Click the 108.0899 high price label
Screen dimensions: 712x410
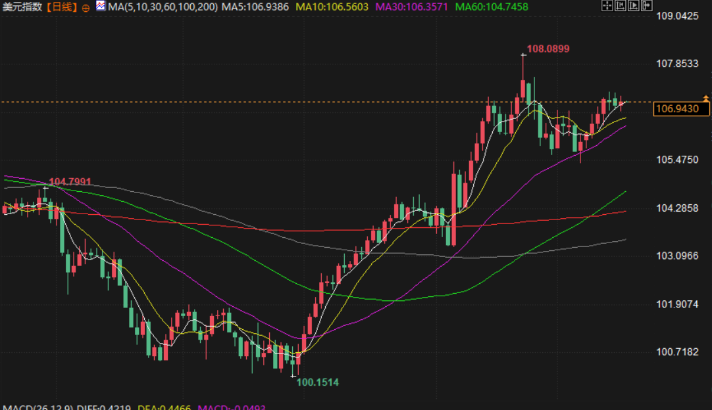tap(547, 49)
